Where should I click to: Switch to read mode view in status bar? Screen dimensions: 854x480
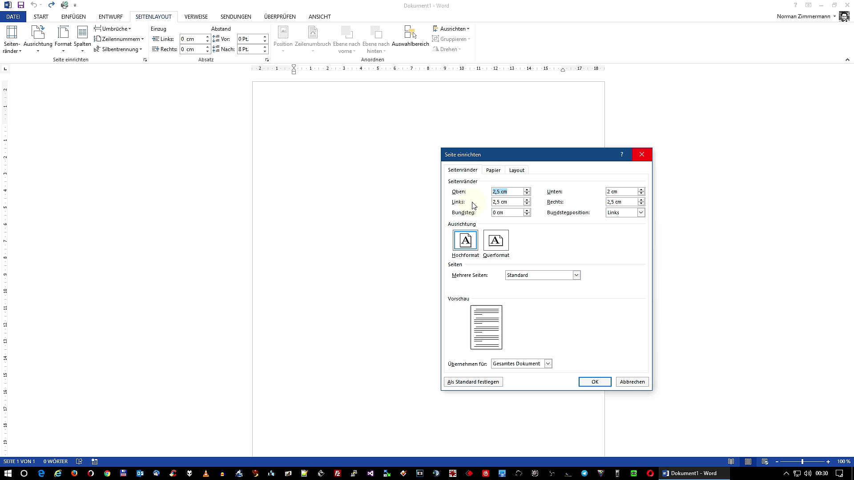tap(731, 461)
